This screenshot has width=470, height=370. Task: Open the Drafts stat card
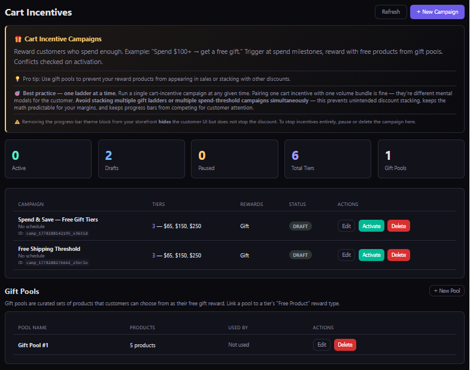[x=141, y=159]
